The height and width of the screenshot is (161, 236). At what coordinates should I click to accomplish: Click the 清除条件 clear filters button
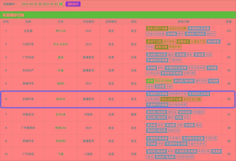(73, 4)
